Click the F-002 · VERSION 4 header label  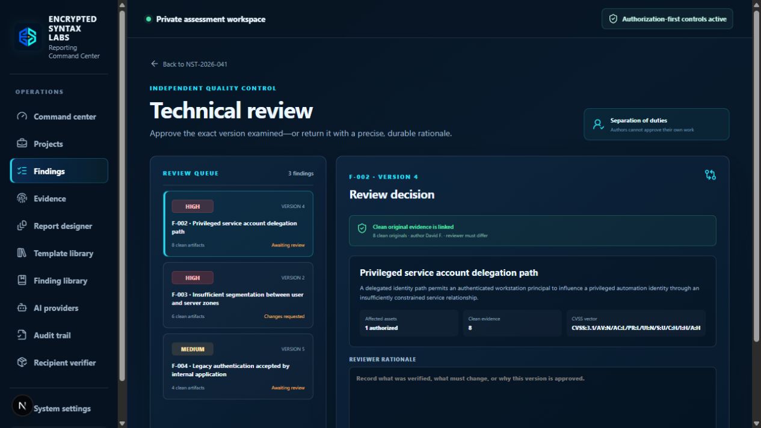(x=384, y=177)
